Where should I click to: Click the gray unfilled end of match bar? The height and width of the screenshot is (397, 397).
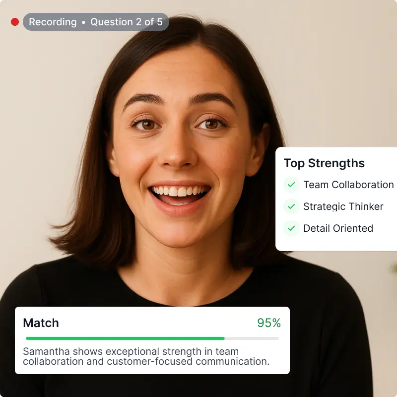click(x=252, y=338)
